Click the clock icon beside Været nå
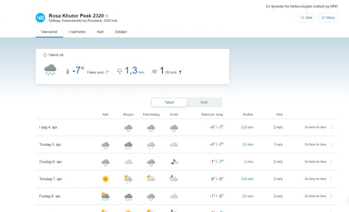 [x=45, y=55]
